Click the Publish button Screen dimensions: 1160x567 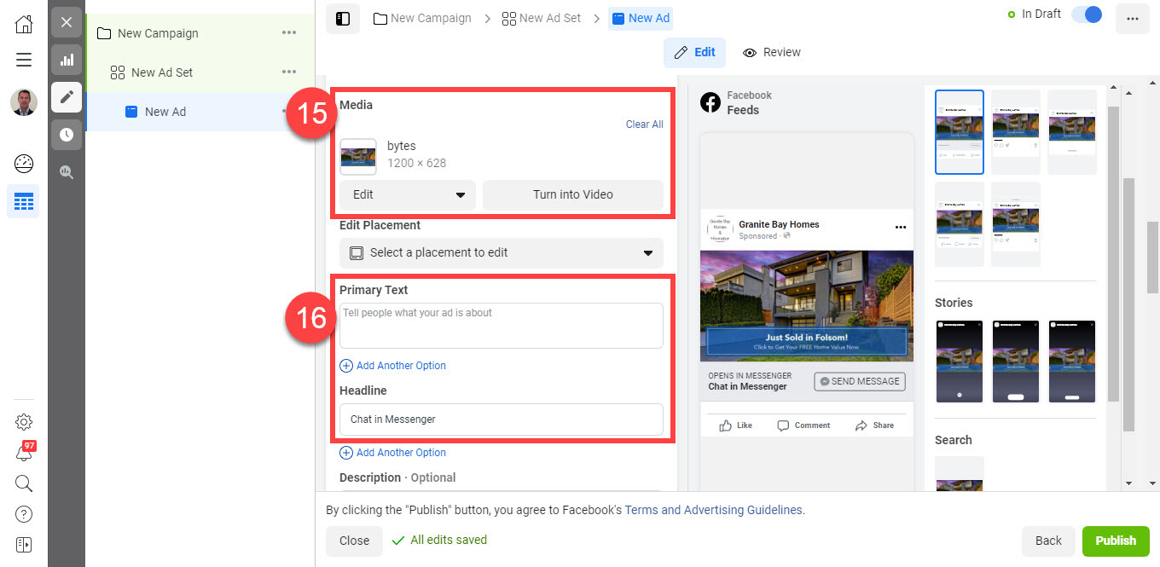coord(1116,541)
